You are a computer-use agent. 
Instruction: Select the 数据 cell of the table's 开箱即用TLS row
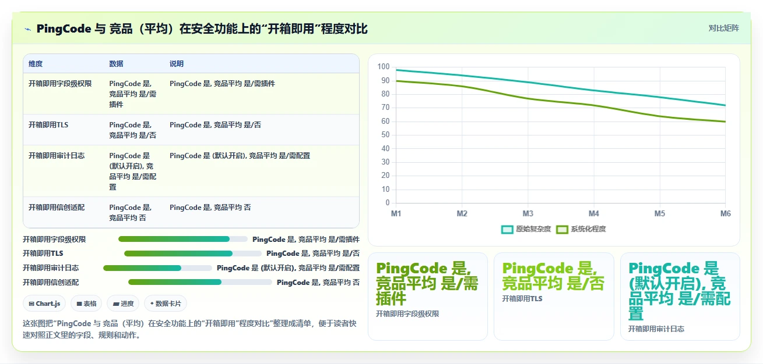pyautogui.click(x=133, y=130)
